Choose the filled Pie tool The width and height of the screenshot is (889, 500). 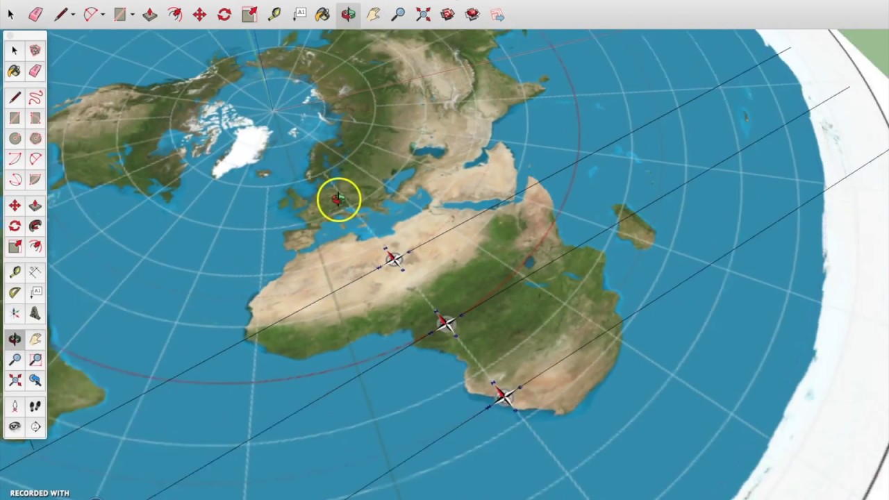click(35, 179)
